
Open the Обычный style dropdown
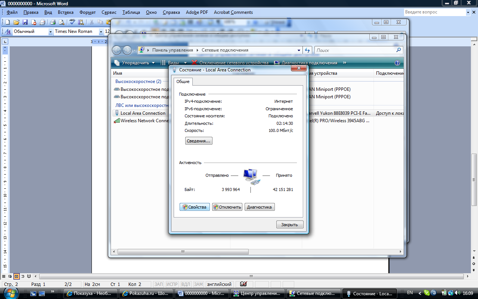click(x=51, y=32)
